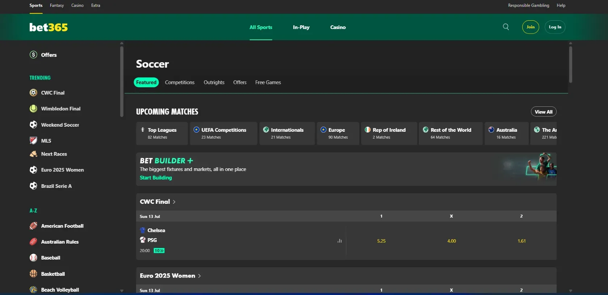Open Extra in the top bar
The width and height of the screenshot is (608, 295).
point(96,5)
